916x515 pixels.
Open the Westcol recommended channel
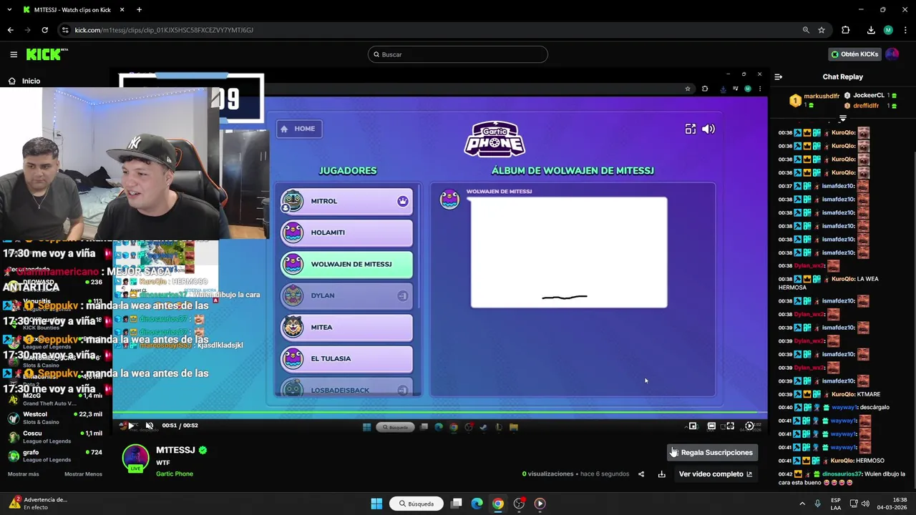[55, 418]
